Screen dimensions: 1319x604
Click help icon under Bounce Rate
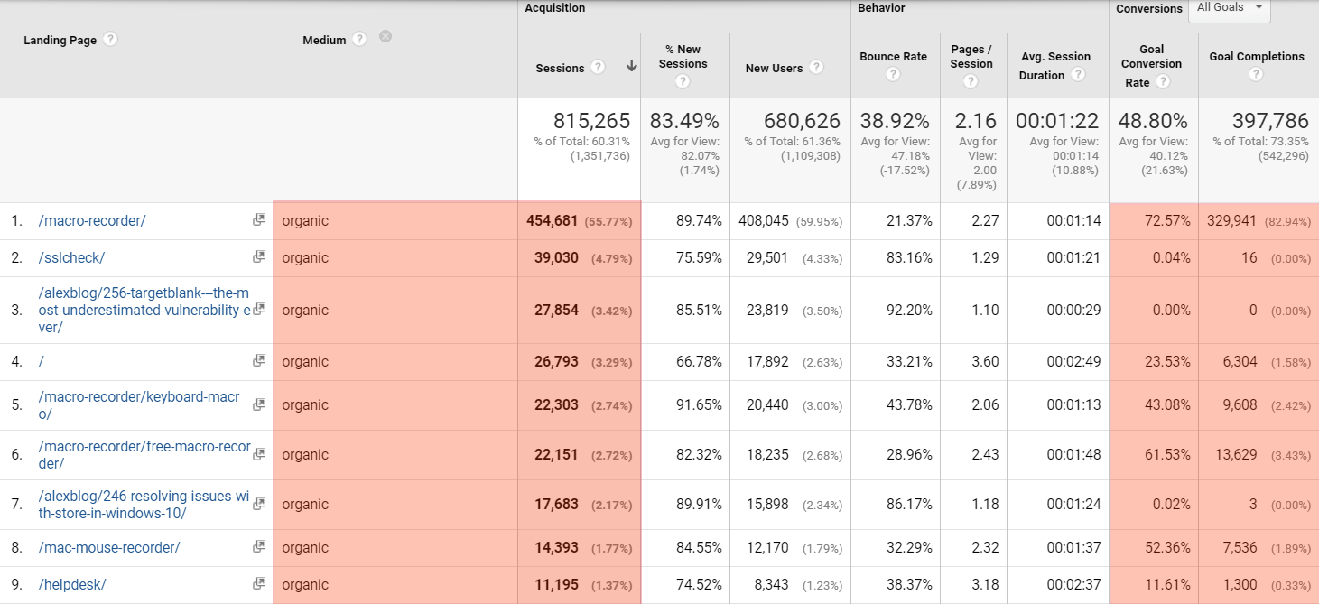(893, 75)
